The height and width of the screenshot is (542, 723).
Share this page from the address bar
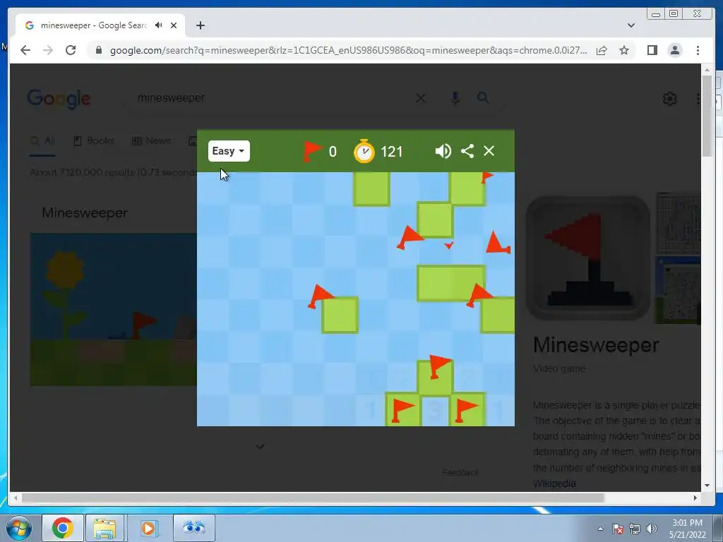click(602, 50)
